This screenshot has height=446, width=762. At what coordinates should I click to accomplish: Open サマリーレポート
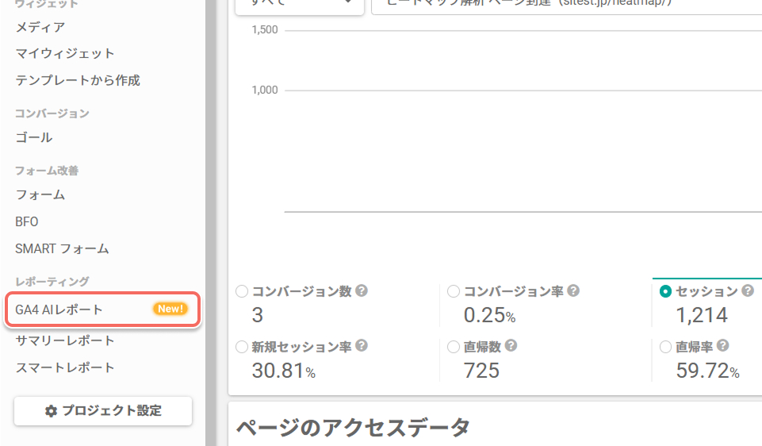tap(65, 340)
